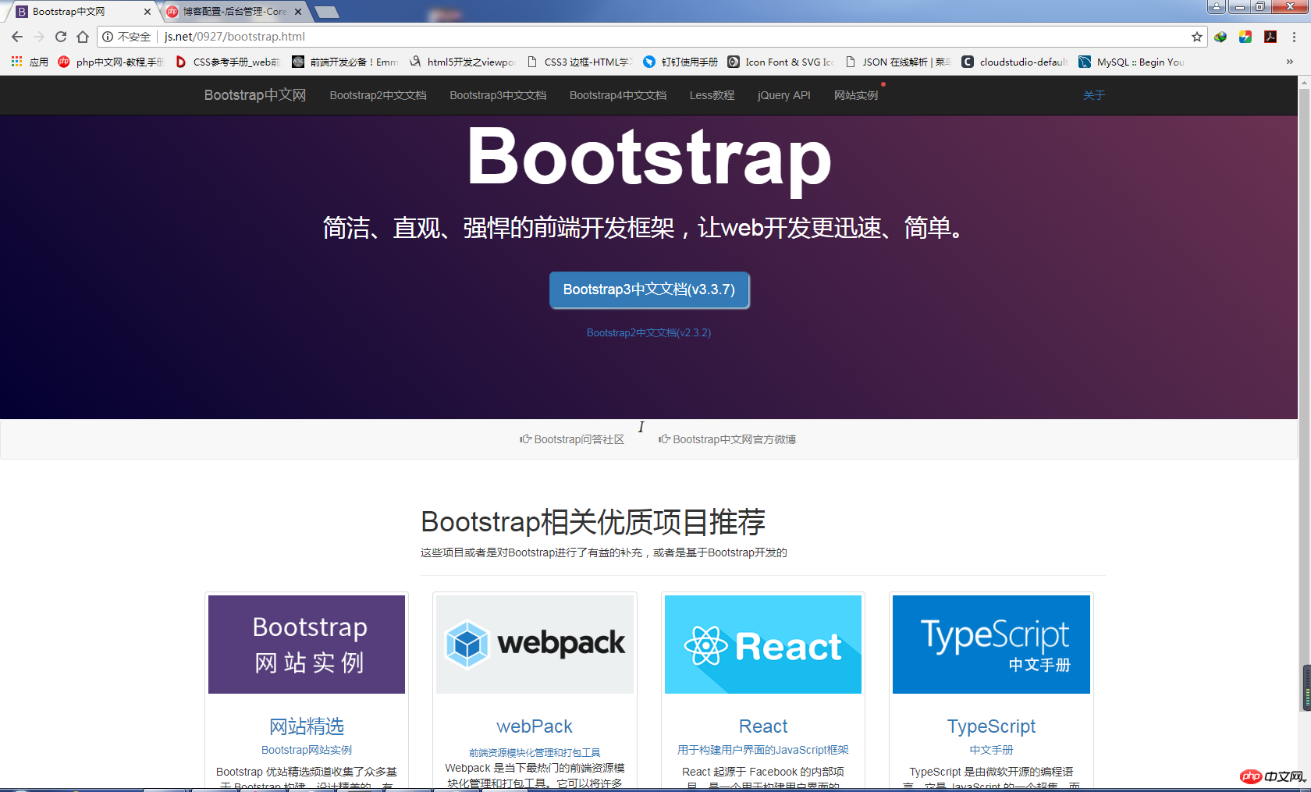Bookmark this page with the star icon
This screenshot has height=792, width=1311.
pyautogui.click(x=1197, y=37)
